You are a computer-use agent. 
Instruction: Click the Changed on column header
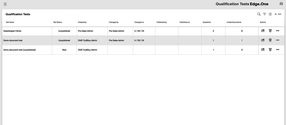tap(139, 22)
